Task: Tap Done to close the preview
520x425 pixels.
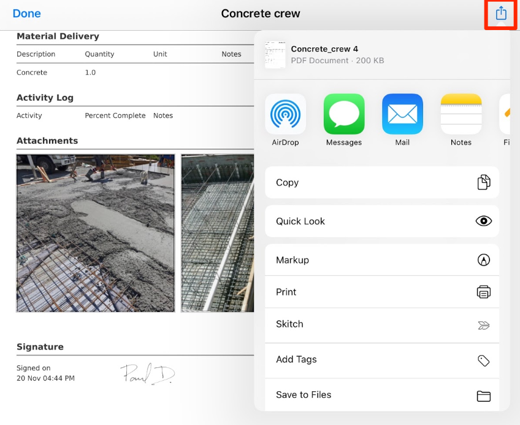Action: point(26,14)
